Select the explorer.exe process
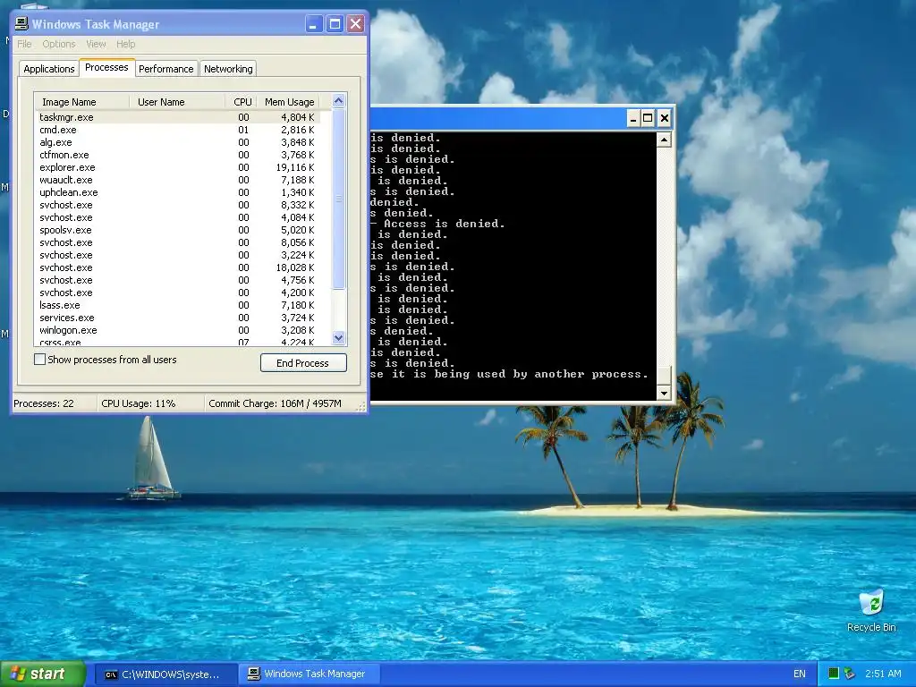The height and width of the screenshot is (687, 916). (x=176, y=167)
